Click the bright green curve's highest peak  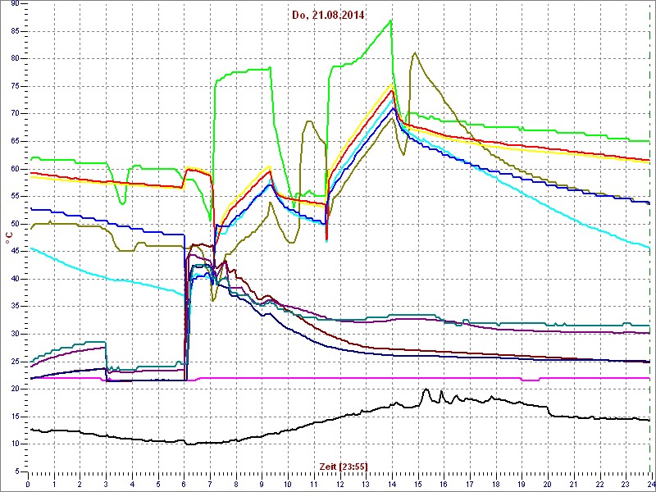pyautogui.click(x=391, y=20)
